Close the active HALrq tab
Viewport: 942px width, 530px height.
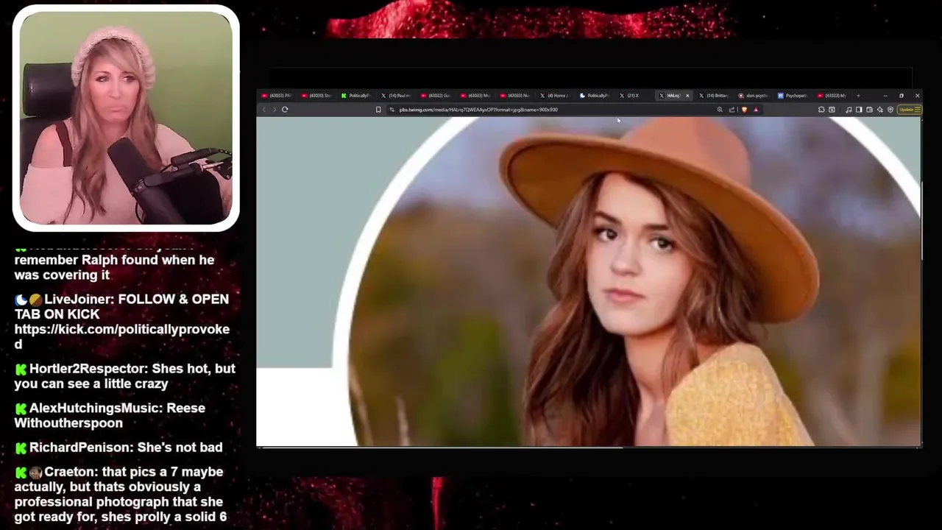(687, 96)
